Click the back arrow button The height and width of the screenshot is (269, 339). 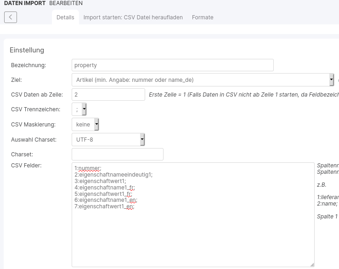(x=11, y=17)
